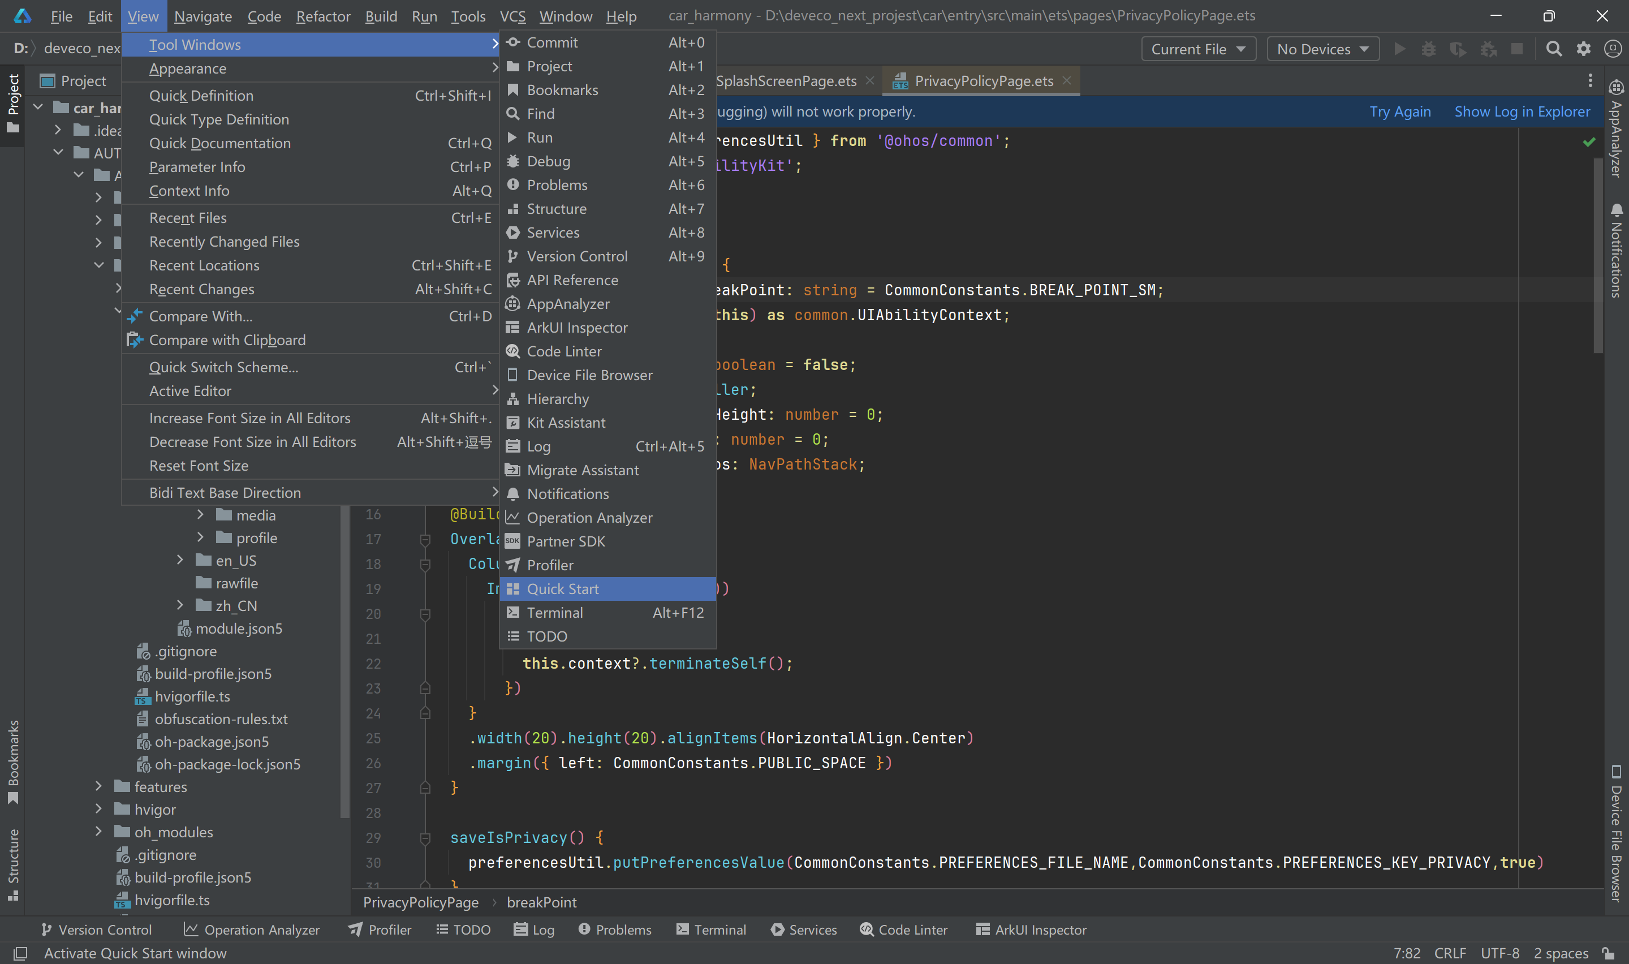Open Problems panel in bottom bar
This screenshot has width=1629, height=964.
pyautogui.click(x=614, y=929)
